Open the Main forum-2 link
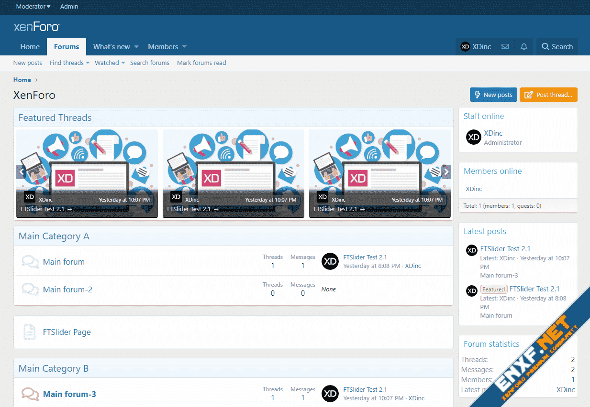Screen dimensions: 590x407 (x=67, y=289)
